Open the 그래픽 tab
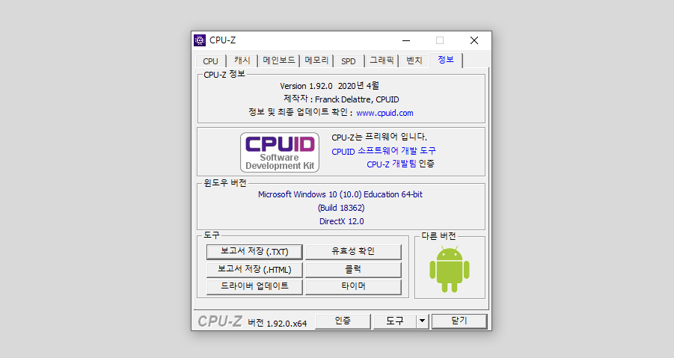 point(382,61)
